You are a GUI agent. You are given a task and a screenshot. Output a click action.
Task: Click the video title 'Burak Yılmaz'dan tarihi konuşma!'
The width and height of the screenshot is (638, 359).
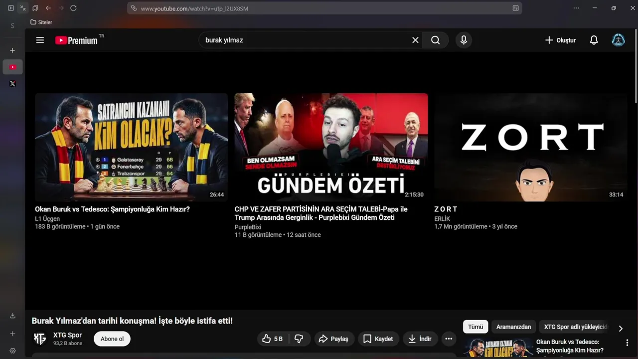[x=132, y=321]
